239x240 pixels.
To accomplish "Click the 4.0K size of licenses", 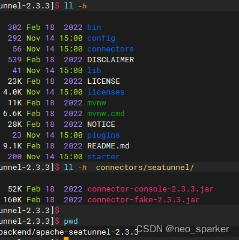I will coord(13,92).
